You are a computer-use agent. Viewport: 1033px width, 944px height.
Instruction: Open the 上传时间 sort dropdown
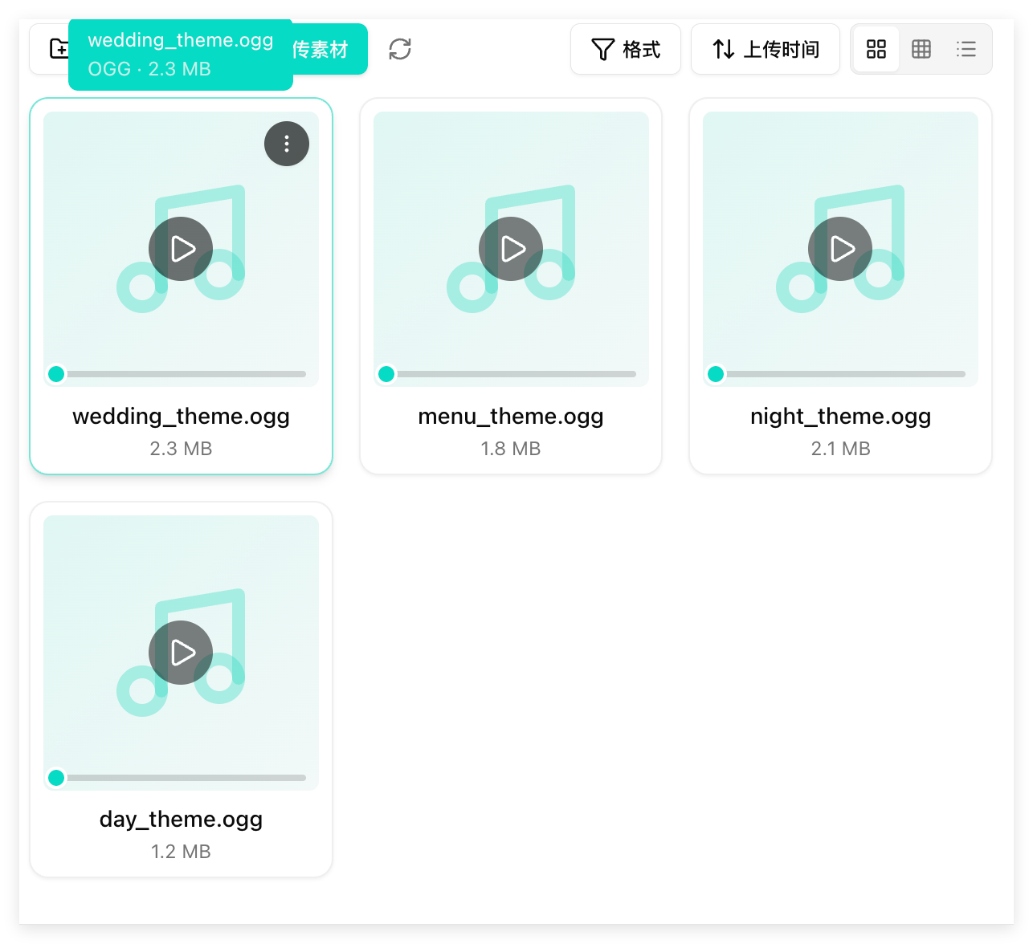click(x=766, y=49)
